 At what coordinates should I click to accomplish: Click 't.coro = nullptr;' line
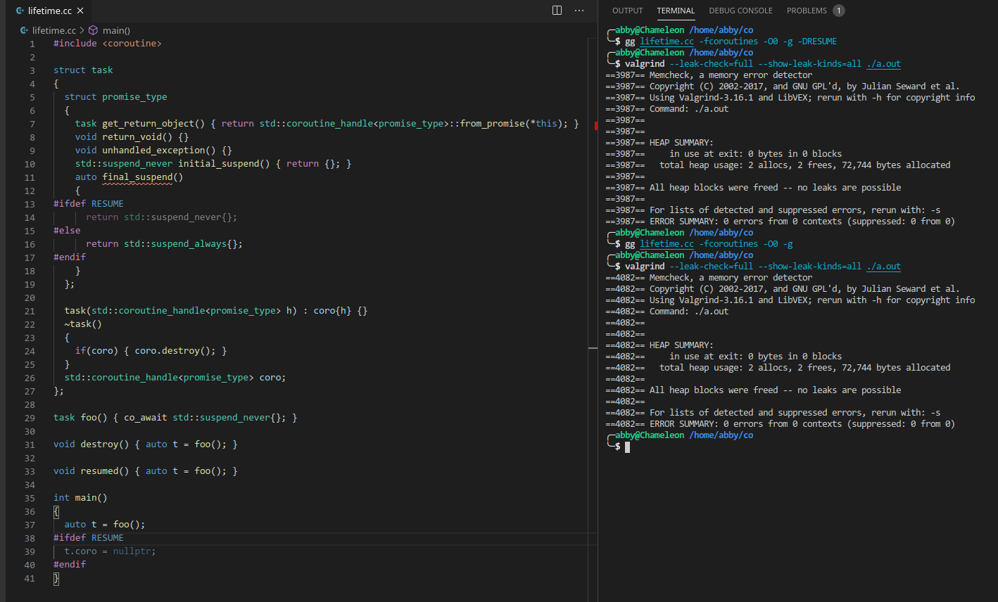pos(110,551)
